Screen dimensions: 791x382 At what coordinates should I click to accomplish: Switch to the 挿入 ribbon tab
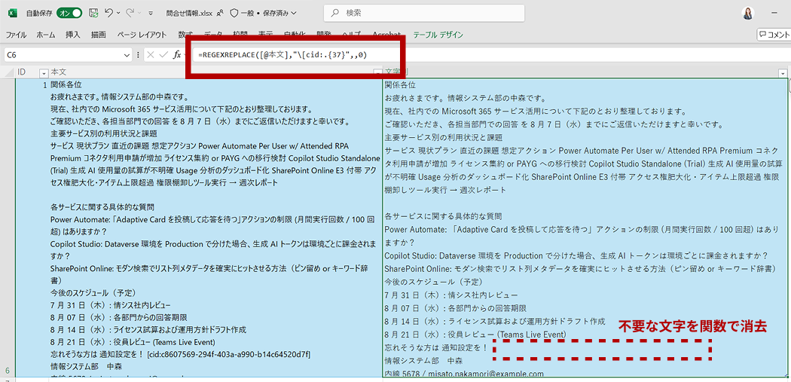(x=73, y=35)
